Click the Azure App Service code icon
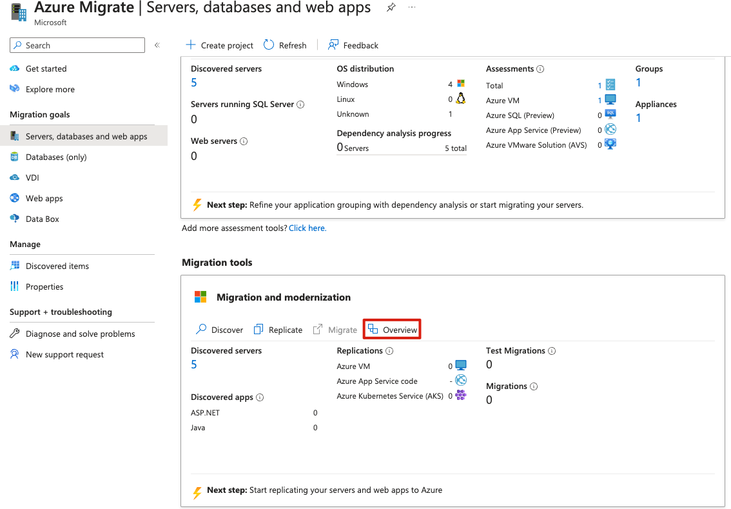This screenshot has width=731, height=509. point(461,380)
